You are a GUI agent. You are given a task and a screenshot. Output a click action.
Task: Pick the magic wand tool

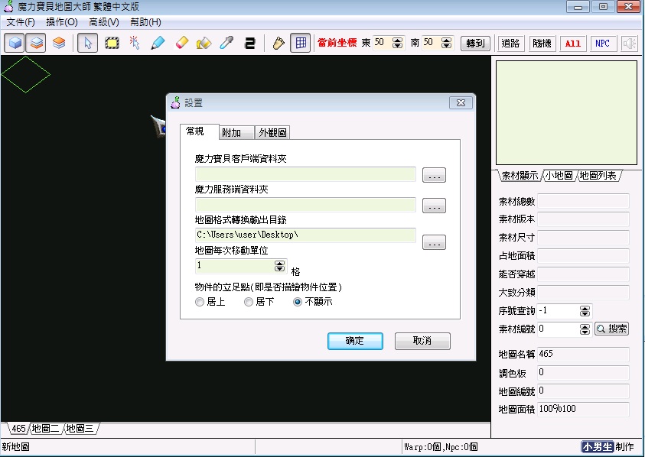click(135, 43)
